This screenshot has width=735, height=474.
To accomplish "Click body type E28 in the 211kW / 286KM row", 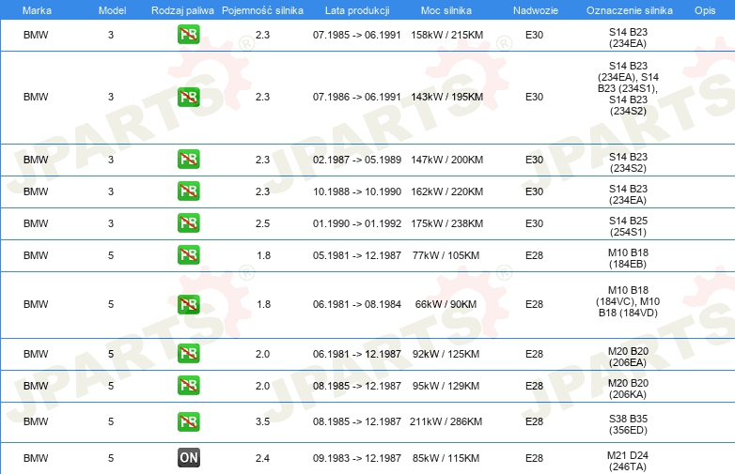I will coord(534,421).
